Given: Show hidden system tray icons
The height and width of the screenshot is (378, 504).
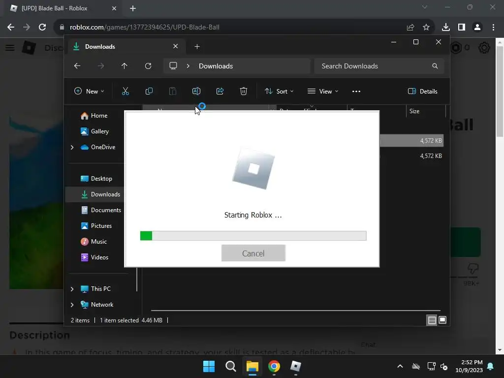Looking at the screenshot, I should 400,366.
